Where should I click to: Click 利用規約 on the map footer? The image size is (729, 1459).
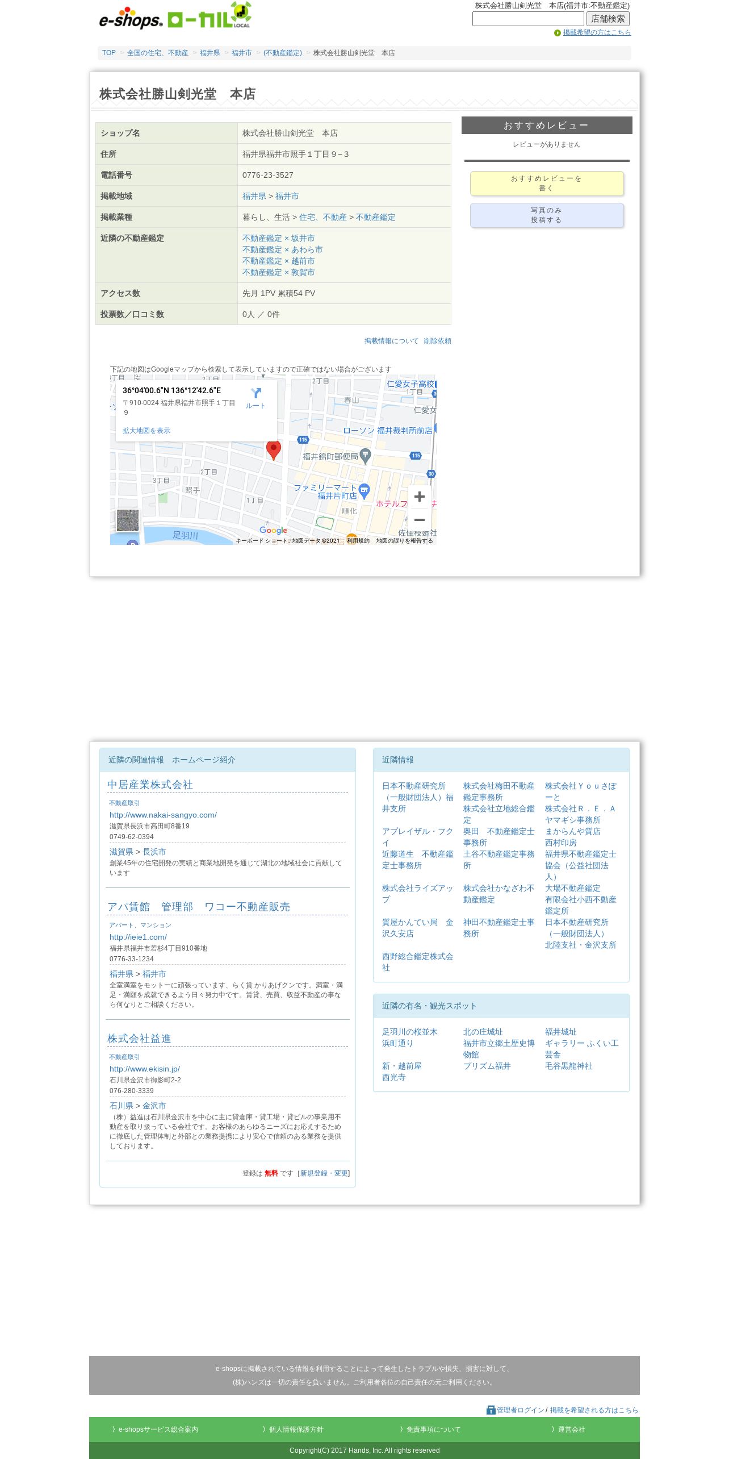tap(358, 541)
